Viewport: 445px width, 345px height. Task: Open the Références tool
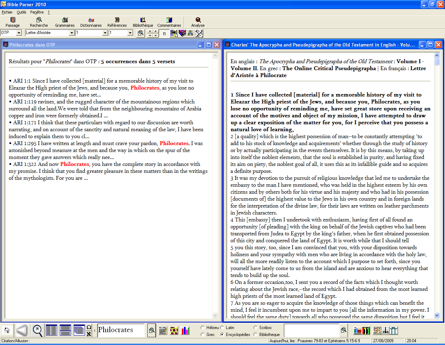point(117,22)
